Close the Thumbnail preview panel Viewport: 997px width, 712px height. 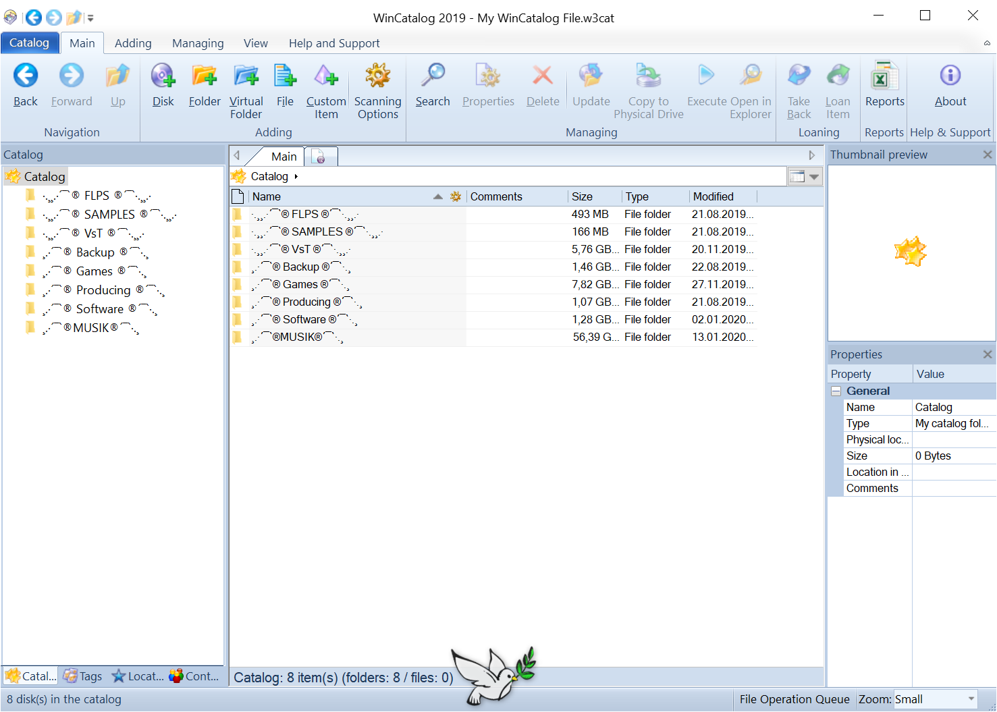click(x=988, y=155)
